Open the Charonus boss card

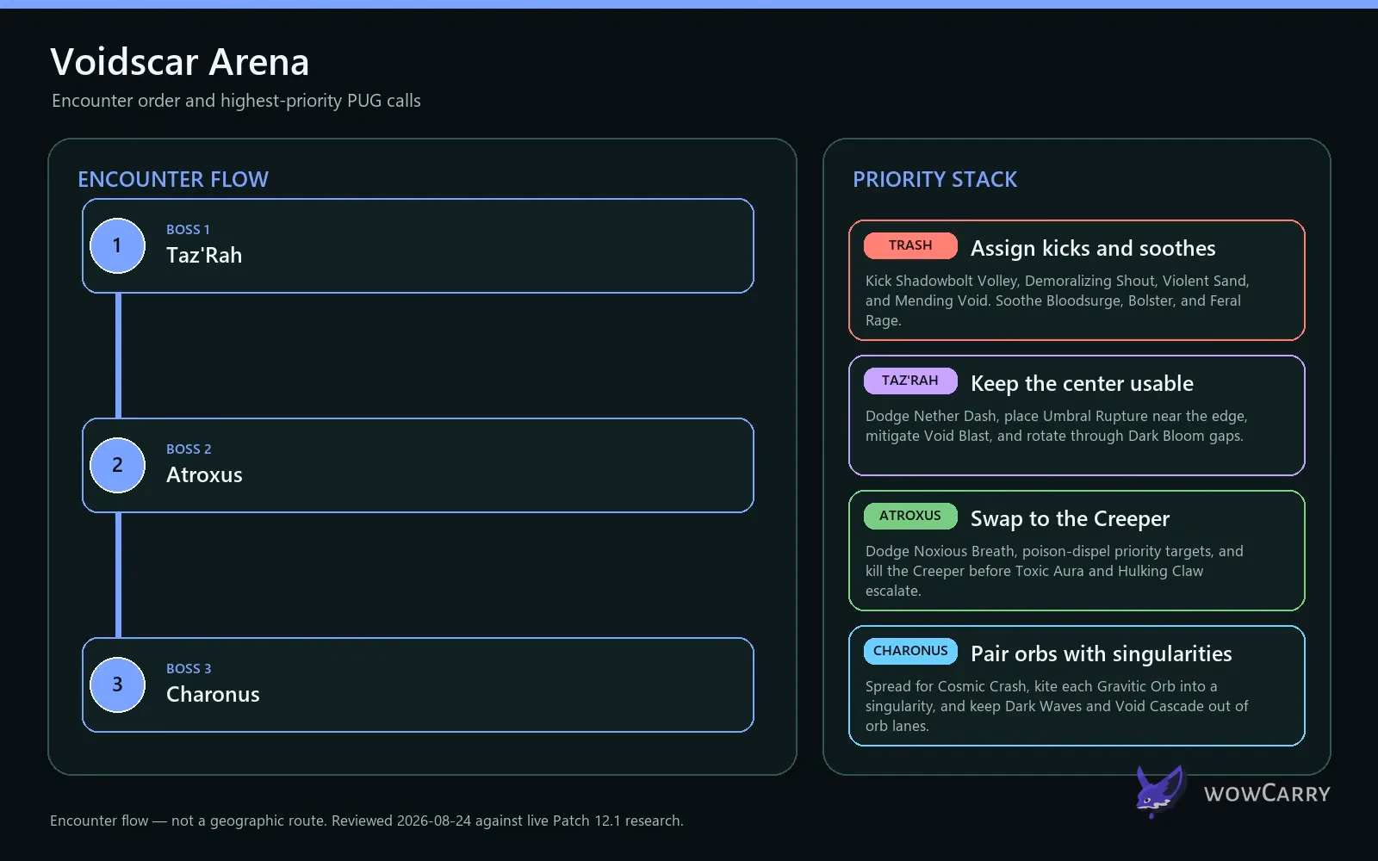pyautogui.click(x=418, y=685)
